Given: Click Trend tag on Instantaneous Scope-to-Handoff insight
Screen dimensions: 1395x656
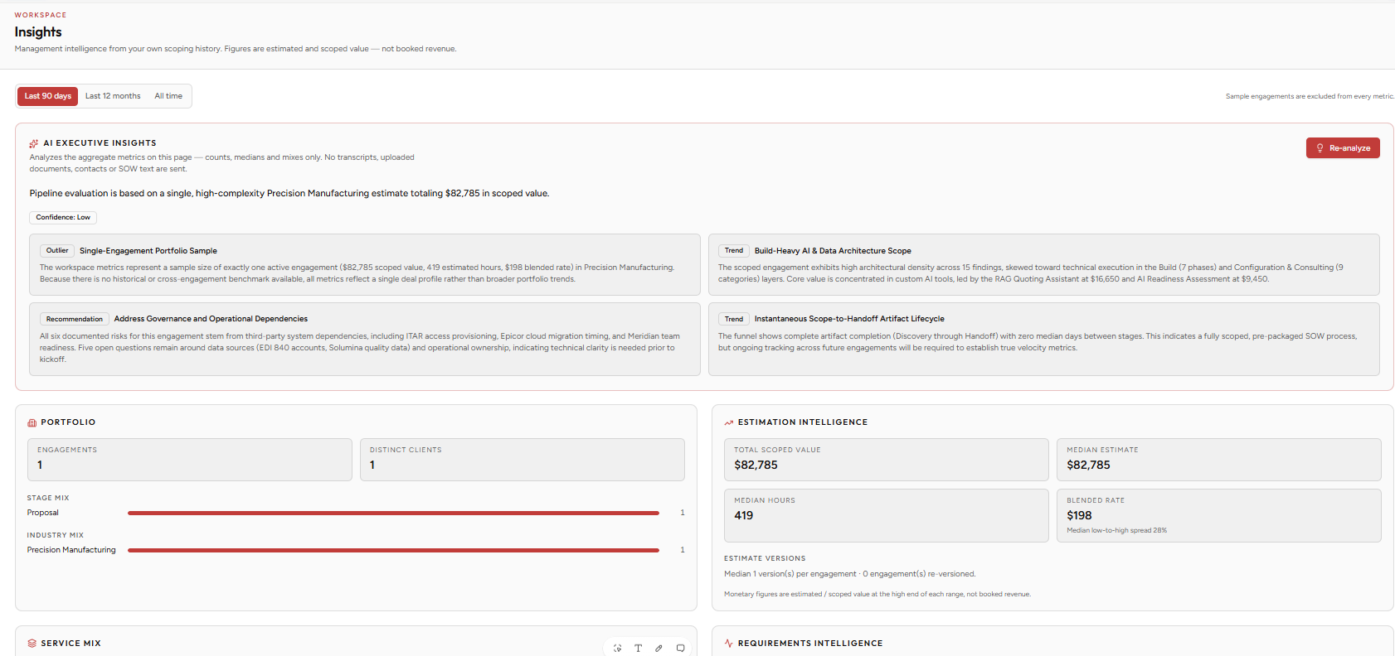Looking at the screenshot, I should [734, 319].
